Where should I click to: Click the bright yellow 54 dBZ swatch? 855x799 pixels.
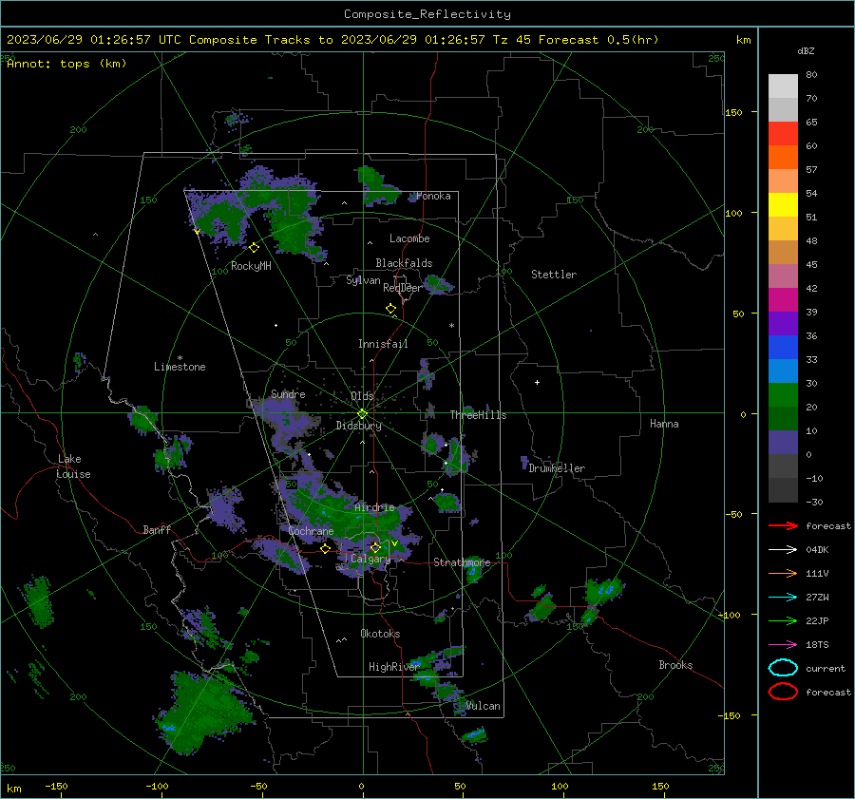pyautogui.click(x=783, y=205)
